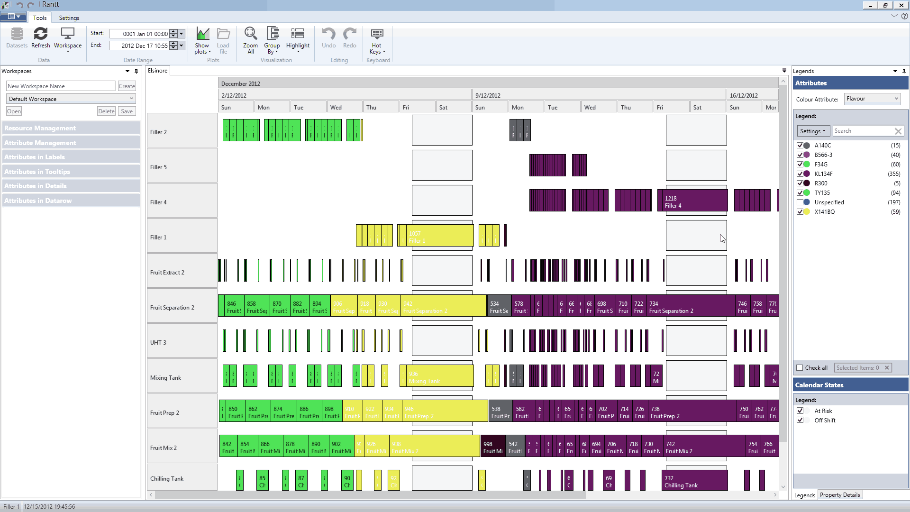Viewport: 910px width, 512px height.
Task: Click the Refresh data icon
Action: click(x=40, y=34)
